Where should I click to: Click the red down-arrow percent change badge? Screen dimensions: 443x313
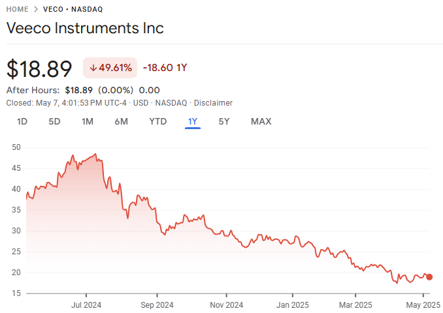[110, 67]
